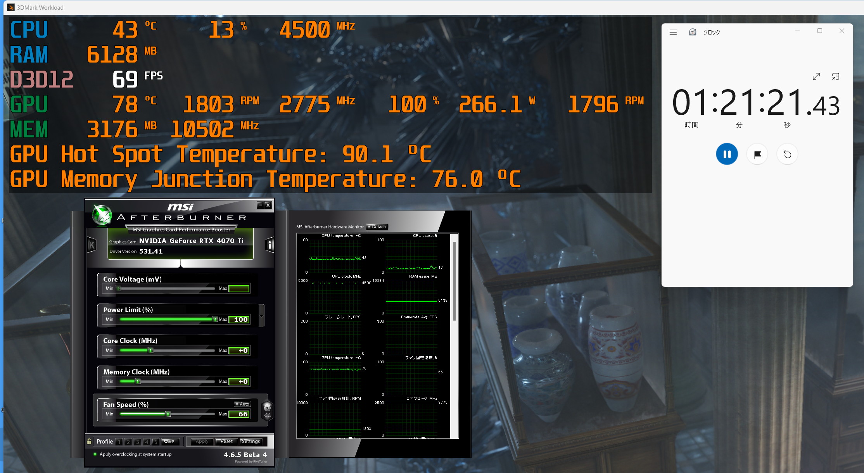The image size is (864, 473).
Task: Toggle Auto fan speed mode
Action: (x=242, y=404)
